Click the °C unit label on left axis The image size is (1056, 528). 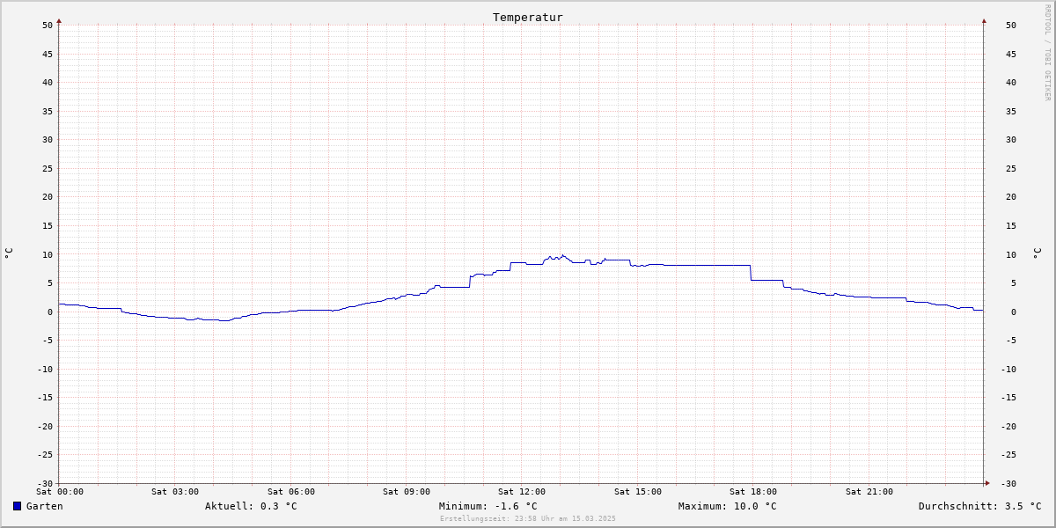(9, 253)
